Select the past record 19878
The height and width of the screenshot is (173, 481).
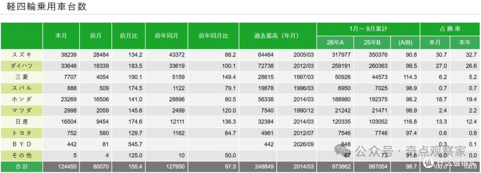(x=266, y=88)
